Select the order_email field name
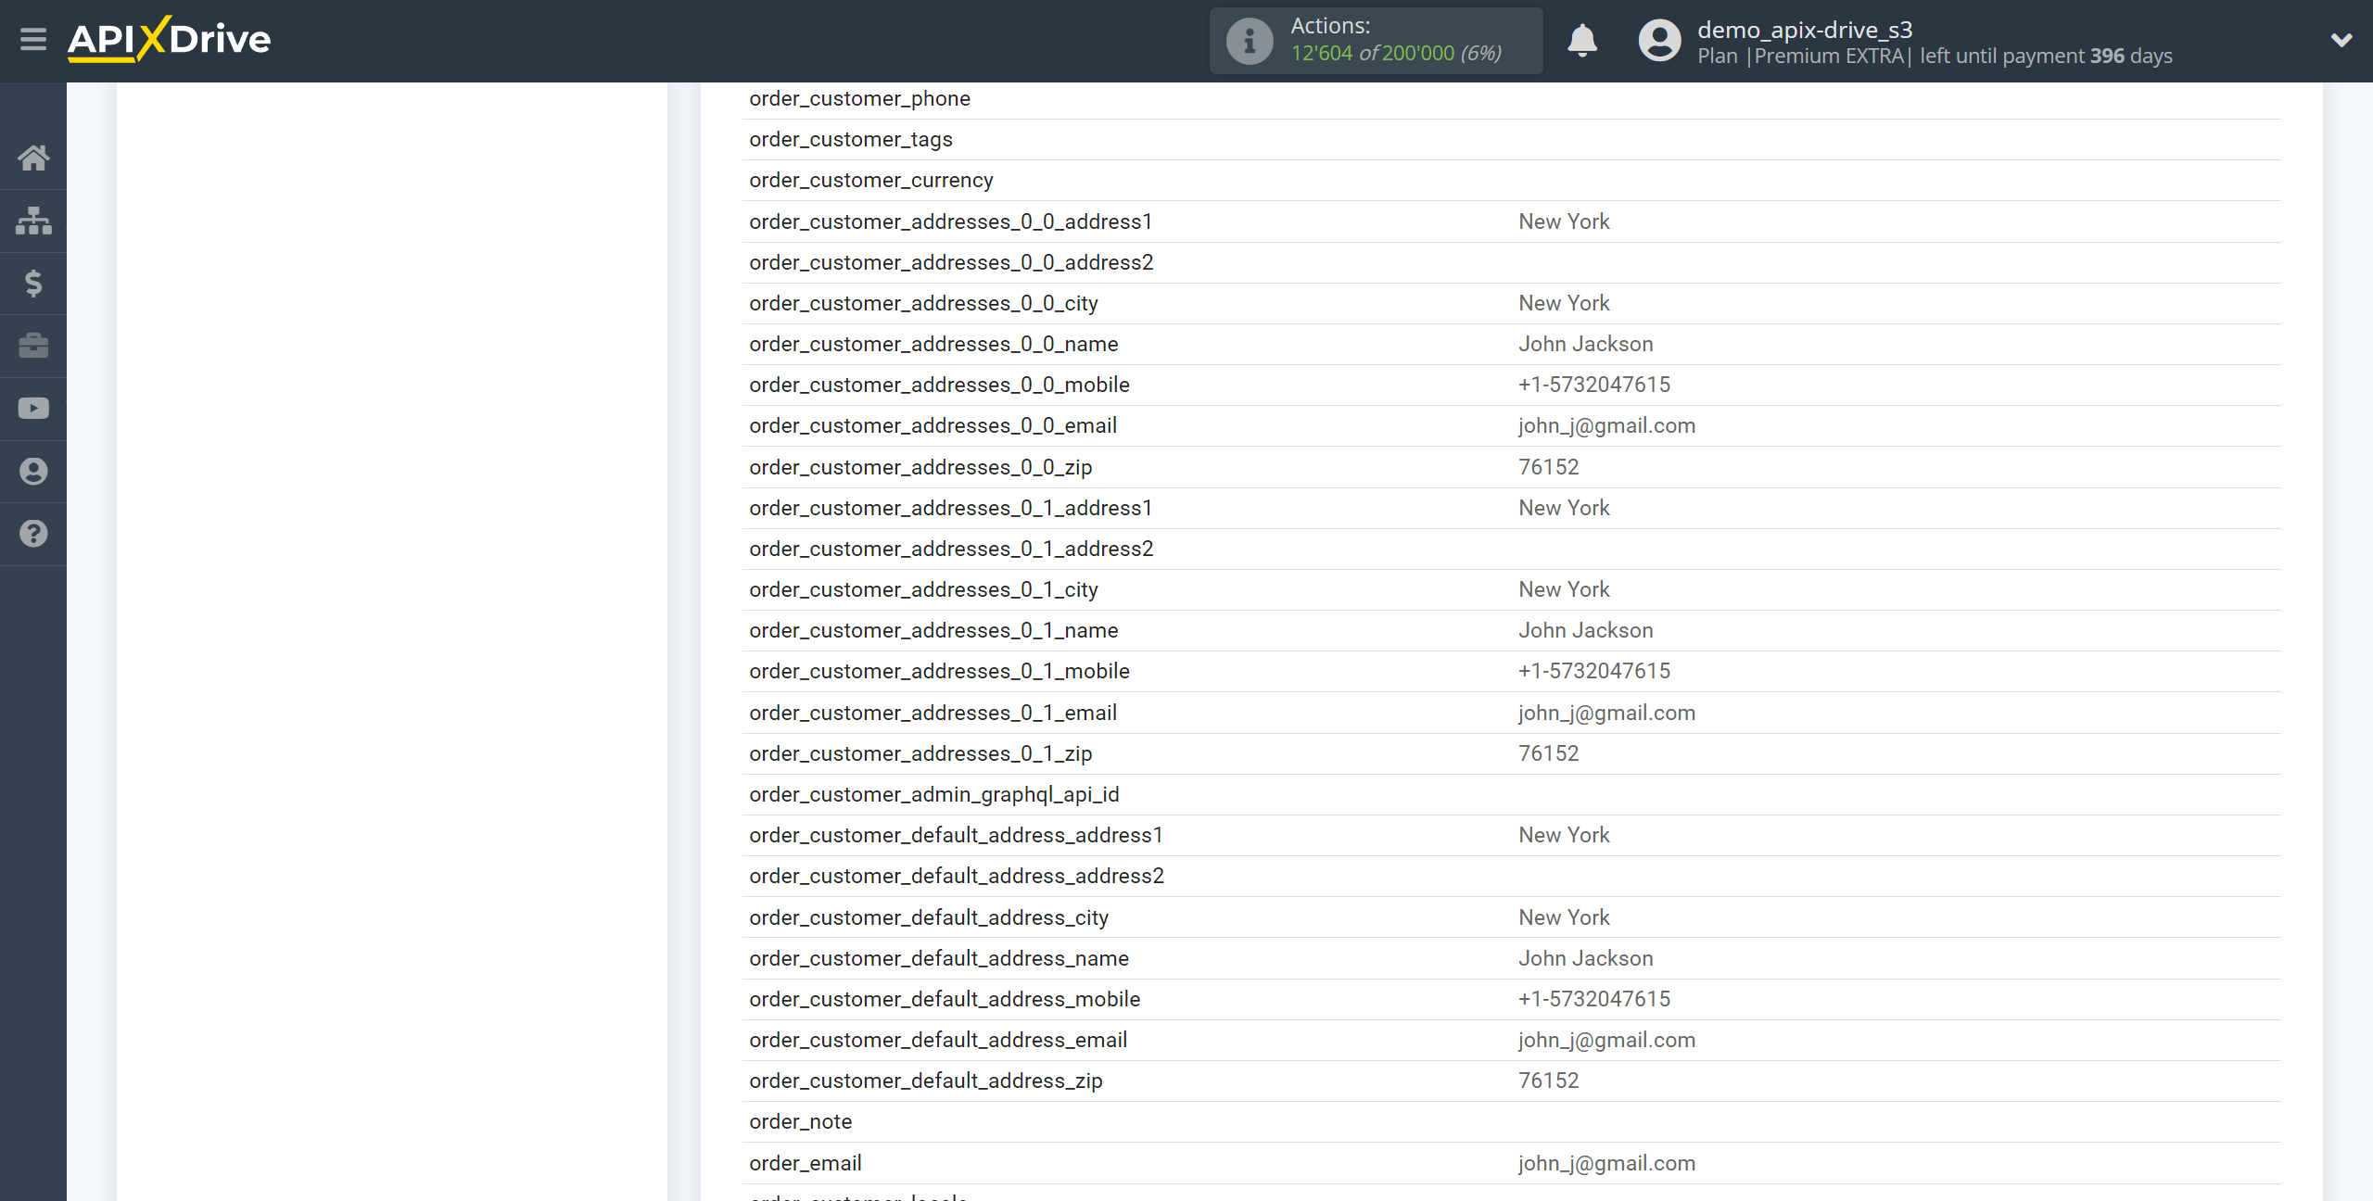This screenshot has width=2373, height=1201. click(x=806, y=1163)
